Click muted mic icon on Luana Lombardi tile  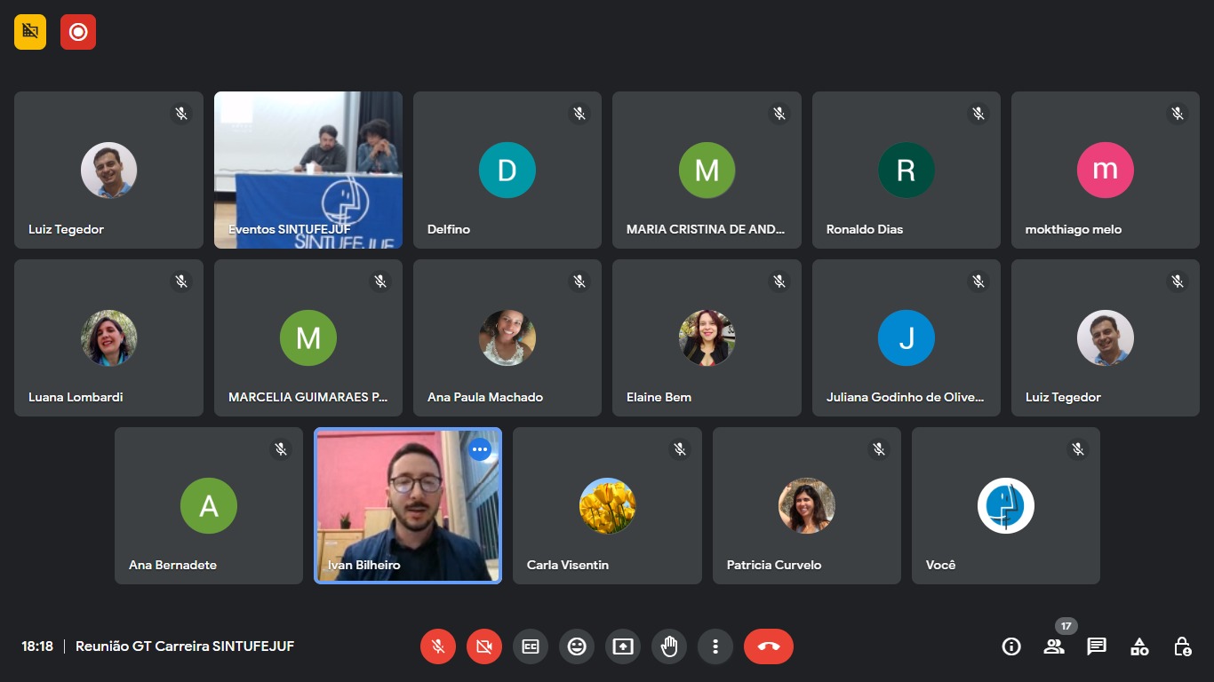tap(181, 282)
